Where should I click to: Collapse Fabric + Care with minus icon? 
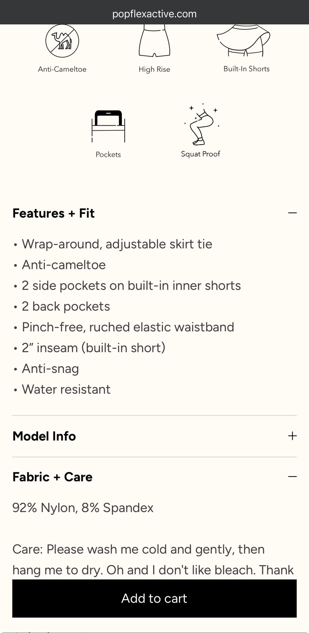pos(292,477)
